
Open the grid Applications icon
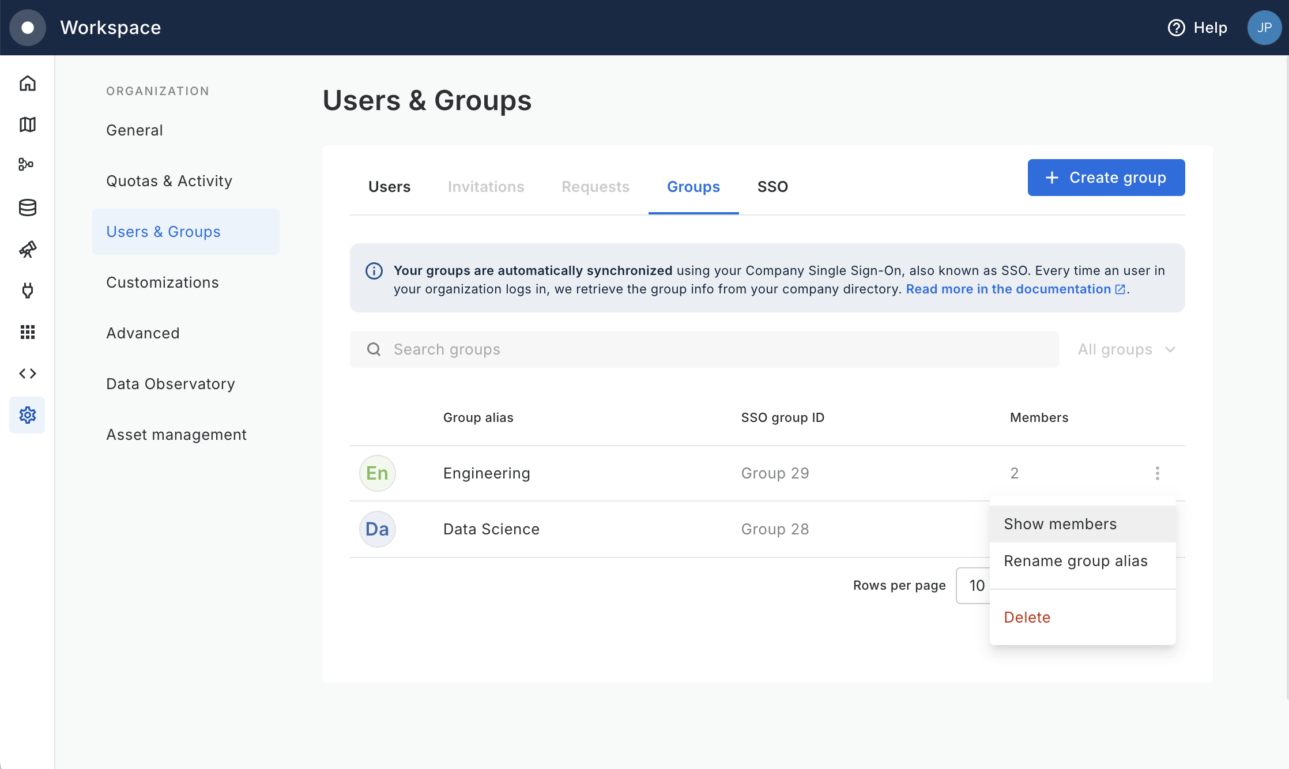coord(27,332)
